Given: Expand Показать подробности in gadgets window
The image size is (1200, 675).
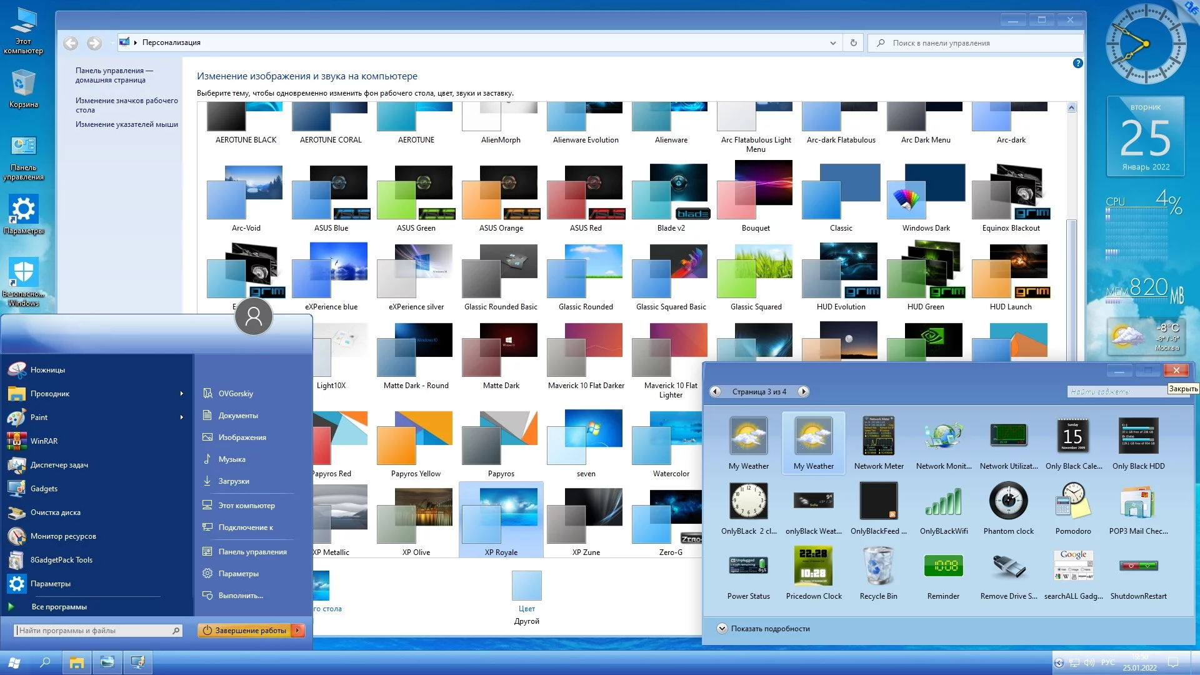Looking at the screenshot, I should tap(722, 629).
